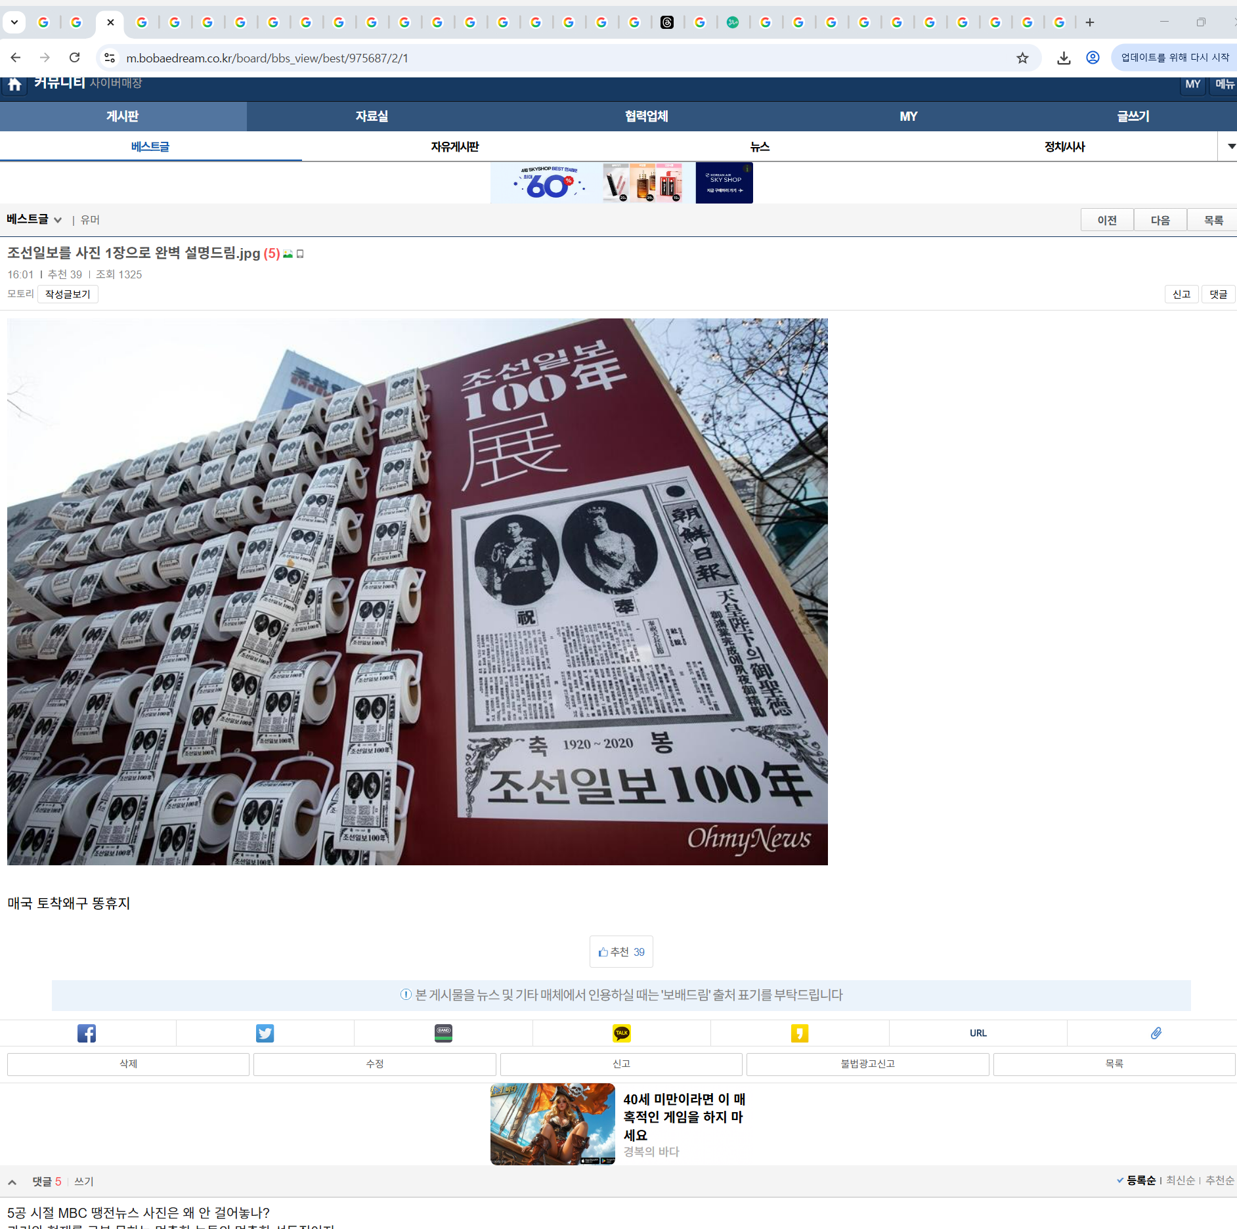Open the Sky Shop banner advertisement
The image size is (1237, 1229).
[x=621, y=183]
